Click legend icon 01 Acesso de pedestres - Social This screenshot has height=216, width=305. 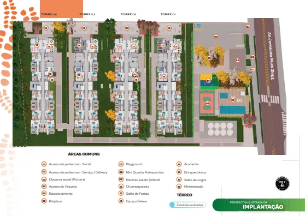[44, 164]
